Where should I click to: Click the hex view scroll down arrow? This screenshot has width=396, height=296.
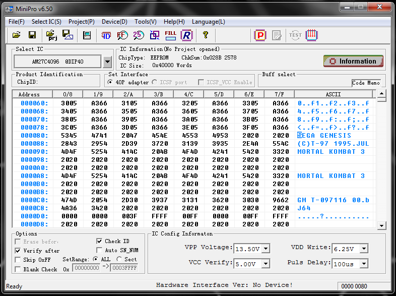point(381,225)
